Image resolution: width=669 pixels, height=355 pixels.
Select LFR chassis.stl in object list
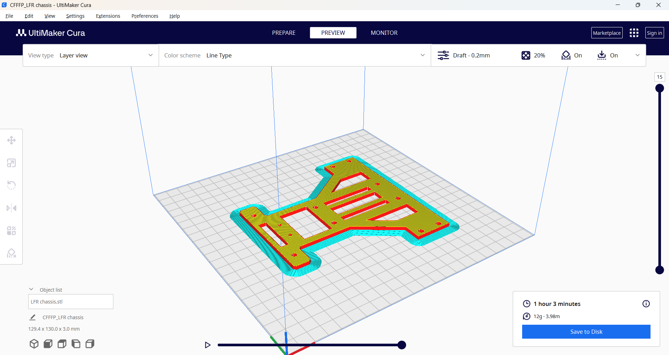pyautogui.click(x=71, y=302)
